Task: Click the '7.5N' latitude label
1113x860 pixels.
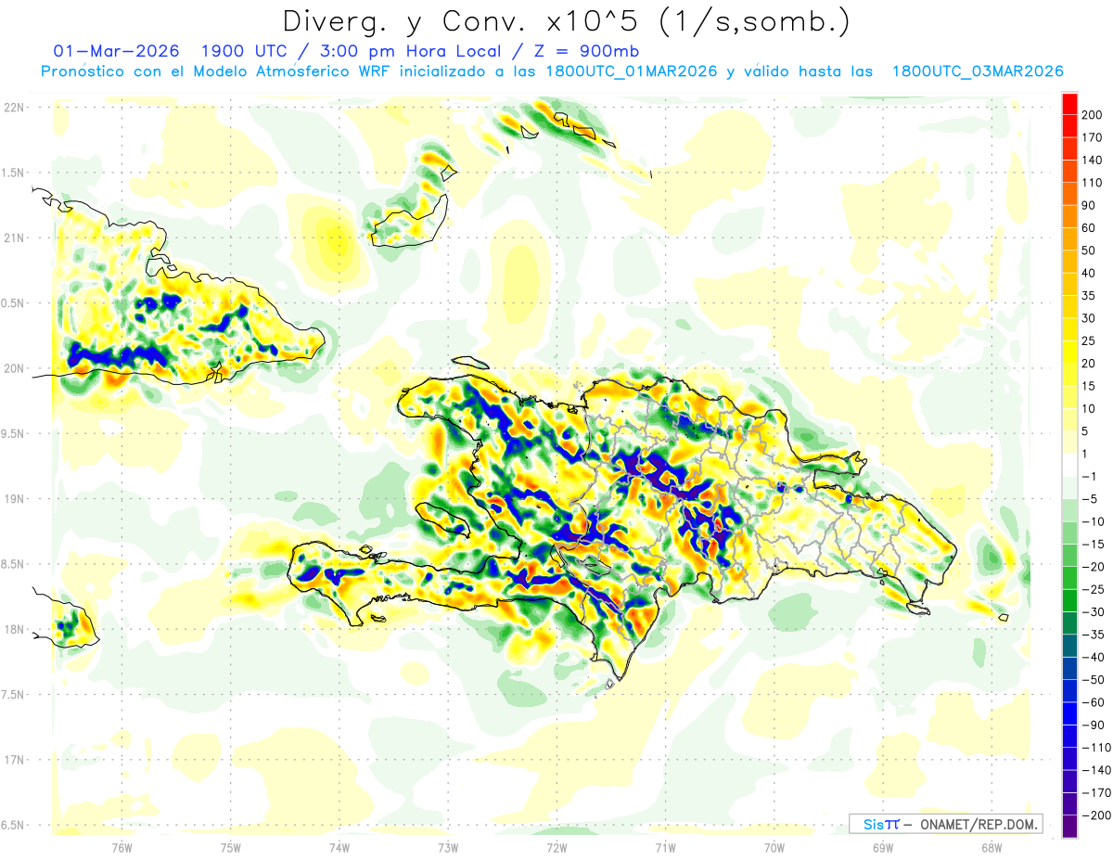Action: click(x=13, y=695)
